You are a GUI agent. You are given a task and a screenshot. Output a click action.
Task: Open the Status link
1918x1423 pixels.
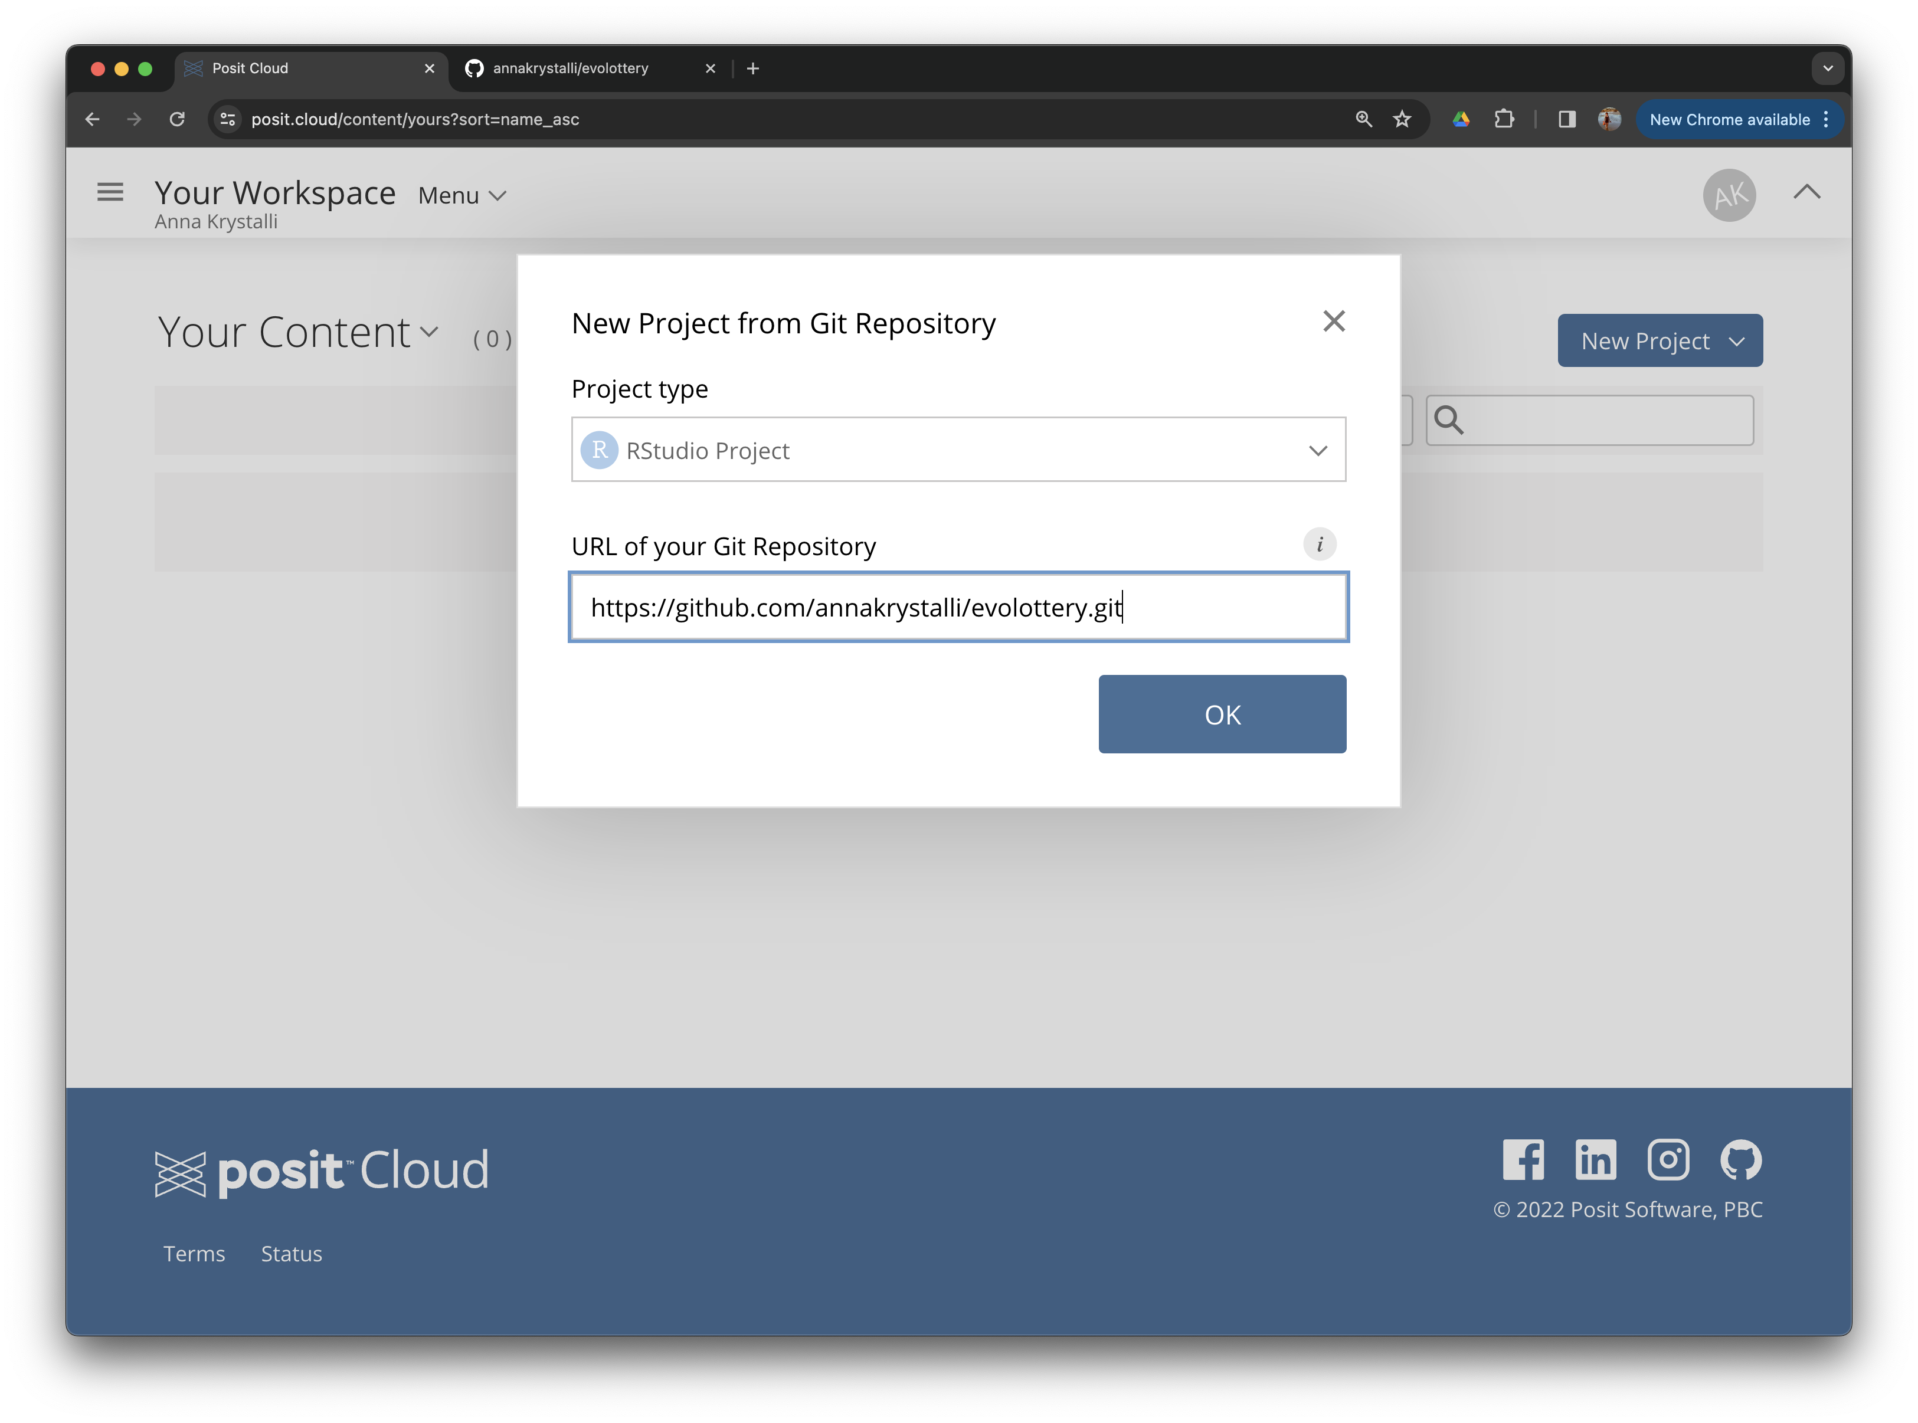[291, 1253]
